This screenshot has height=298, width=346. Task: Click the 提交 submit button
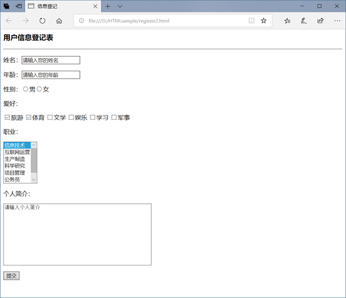click(11, 276)
